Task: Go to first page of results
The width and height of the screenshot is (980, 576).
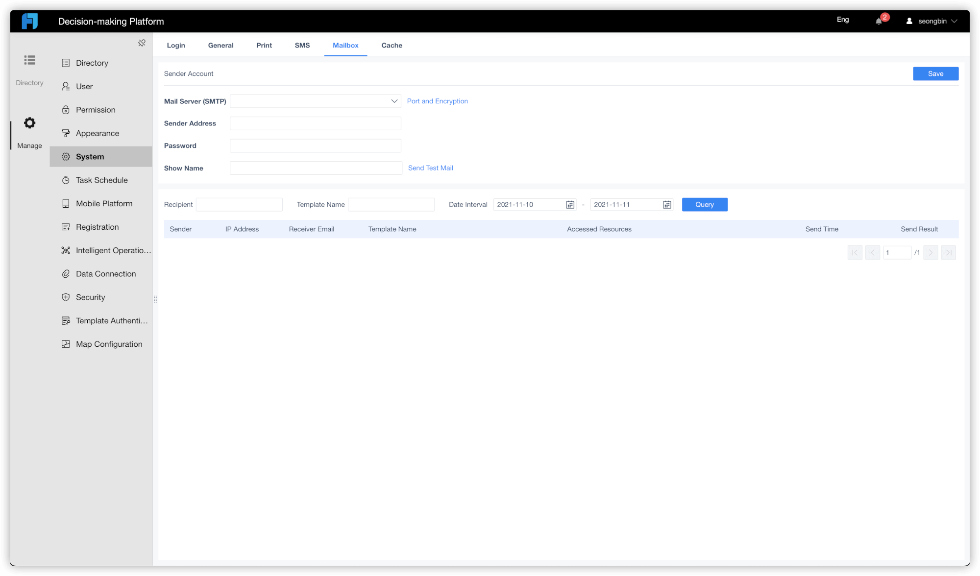Action: click(855, 253)
